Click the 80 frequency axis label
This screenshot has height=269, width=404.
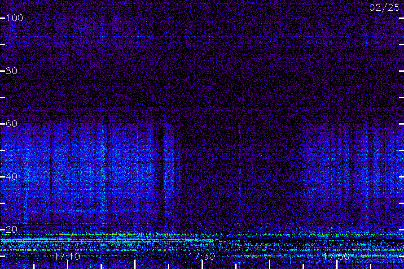tap(11, 70)
